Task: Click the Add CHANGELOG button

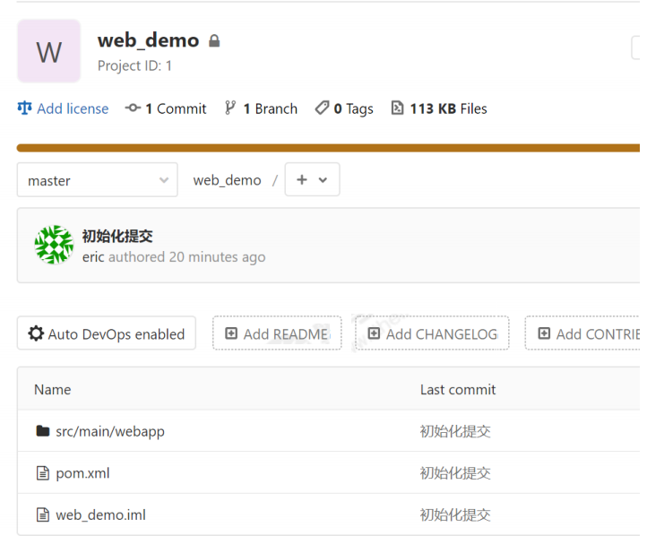Action: click(x=432, y=333)
